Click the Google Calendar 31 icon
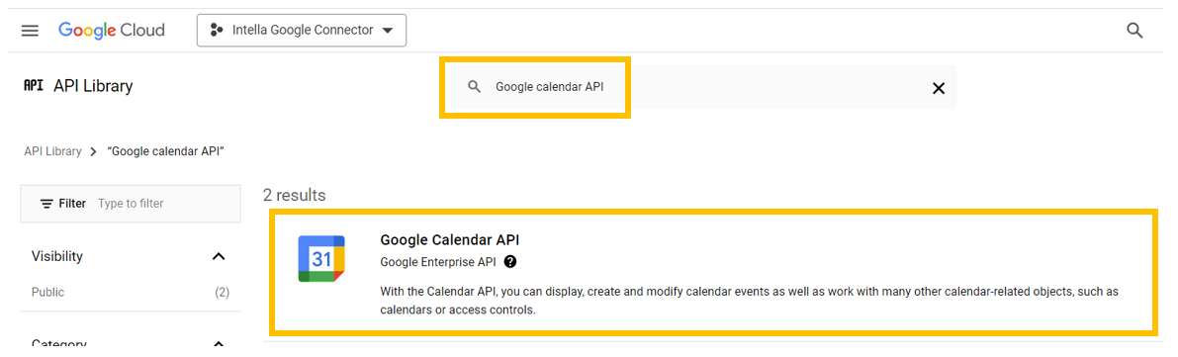Image resolution: width=1178 pixels, height=357 pixels. click(321, 258)
